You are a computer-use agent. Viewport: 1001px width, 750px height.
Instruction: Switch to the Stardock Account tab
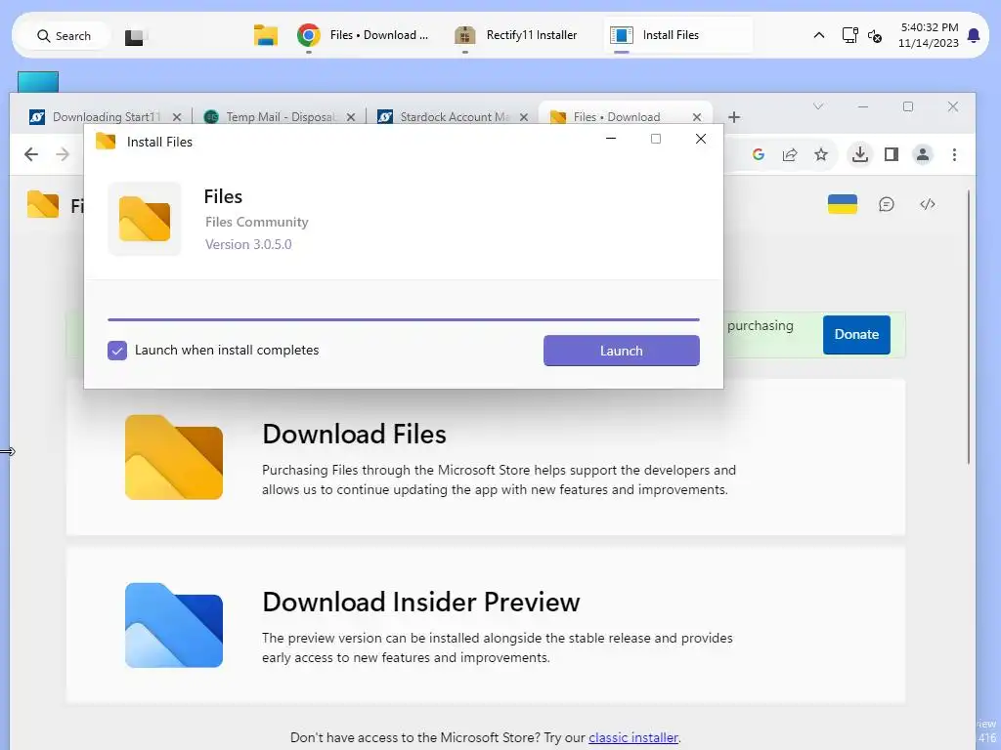tap(445, 117)
